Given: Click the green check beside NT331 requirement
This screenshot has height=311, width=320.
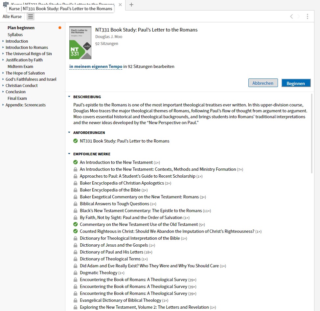Looking at the screenshot, I should [x=76, y=141].
